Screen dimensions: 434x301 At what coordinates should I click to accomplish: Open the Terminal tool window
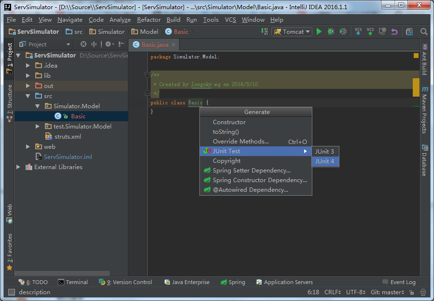pyautogui.click(x=73, y=282)
